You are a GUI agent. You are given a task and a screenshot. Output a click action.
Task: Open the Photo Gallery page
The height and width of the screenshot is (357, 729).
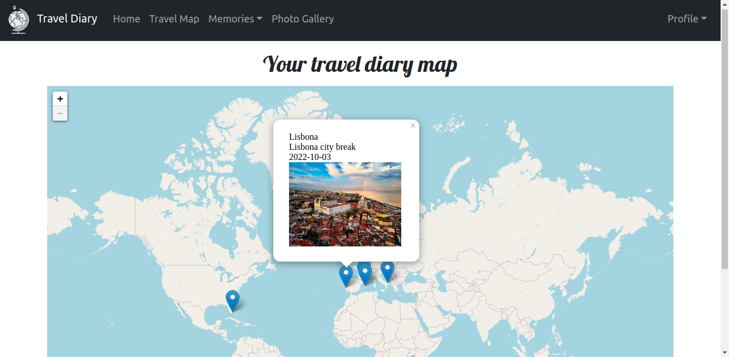(302, 19)
